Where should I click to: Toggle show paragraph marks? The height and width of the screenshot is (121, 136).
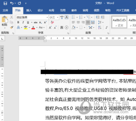pyautogui.click(x=107, y=27)
